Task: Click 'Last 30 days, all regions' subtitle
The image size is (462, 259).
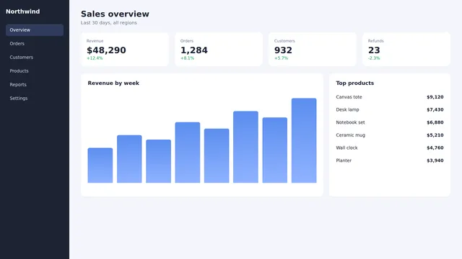Action: (109, 22)
